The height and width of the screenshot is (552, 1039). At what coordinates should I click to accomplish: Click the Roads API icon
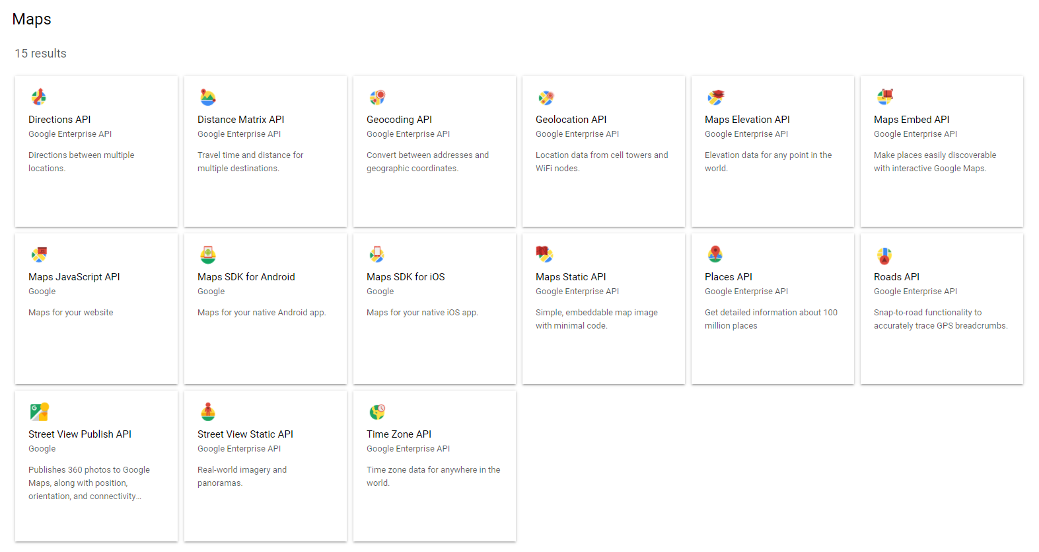(x=884, y=255)
